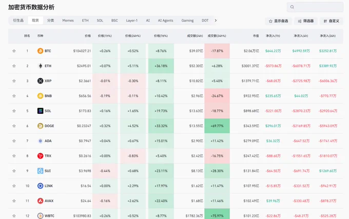Sort by 净流入(4h) column header
Screen dimensions: 349x219
[301, 36]
